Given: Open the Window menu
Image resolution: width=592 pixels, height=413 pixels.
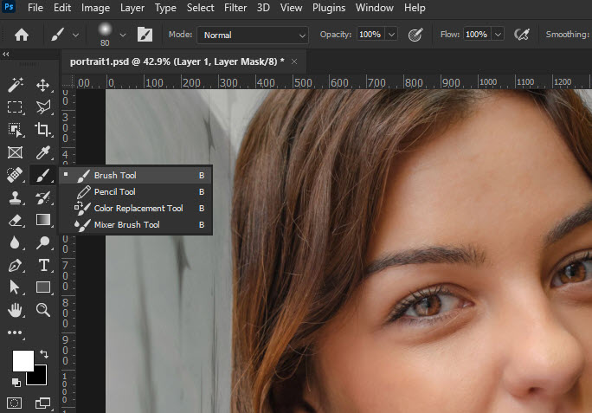Looking at the screenshot, I should [375, 8].
